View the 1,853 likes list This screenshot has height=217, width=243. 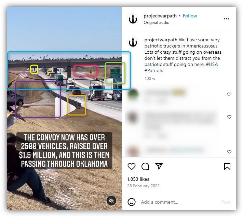pyautogui.click(x=138, y=179)
